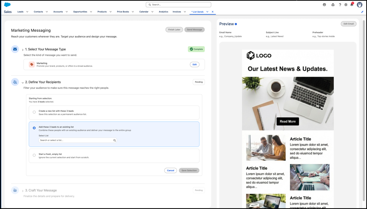
Task: Go to the Leads tab
Action: 20,12
